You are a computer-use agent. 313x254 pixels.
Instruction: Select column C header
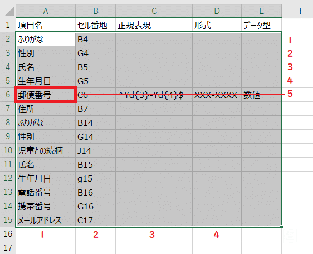point(154,11)
